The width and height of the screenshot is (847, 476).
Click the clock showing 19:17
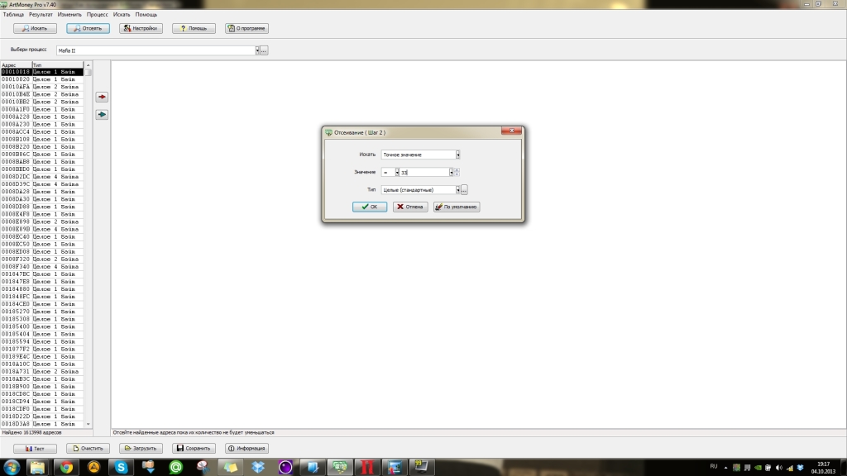[x=823, y=468]
